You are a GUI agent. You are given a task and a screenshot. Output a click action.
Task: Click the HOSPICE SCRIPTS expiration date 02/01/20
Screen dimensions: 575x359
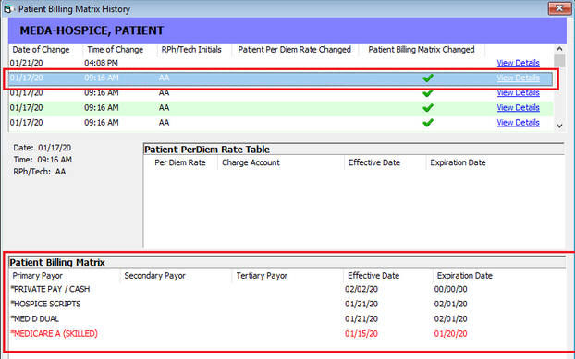click(x=451, y=305)
